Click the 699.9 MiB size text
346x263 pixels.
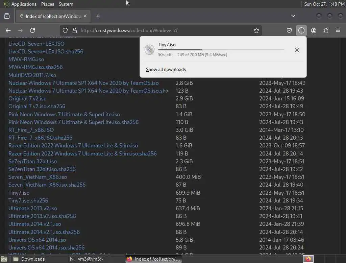pos(188,193)
